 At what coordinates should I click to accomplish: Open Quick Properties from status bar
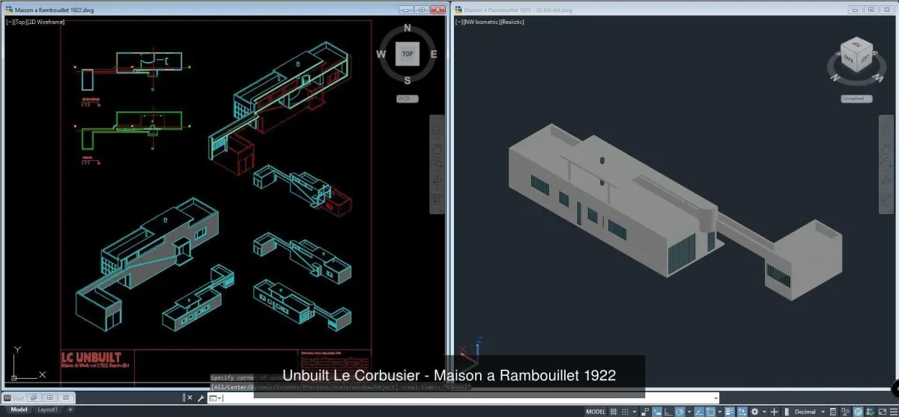click(833, 411)
